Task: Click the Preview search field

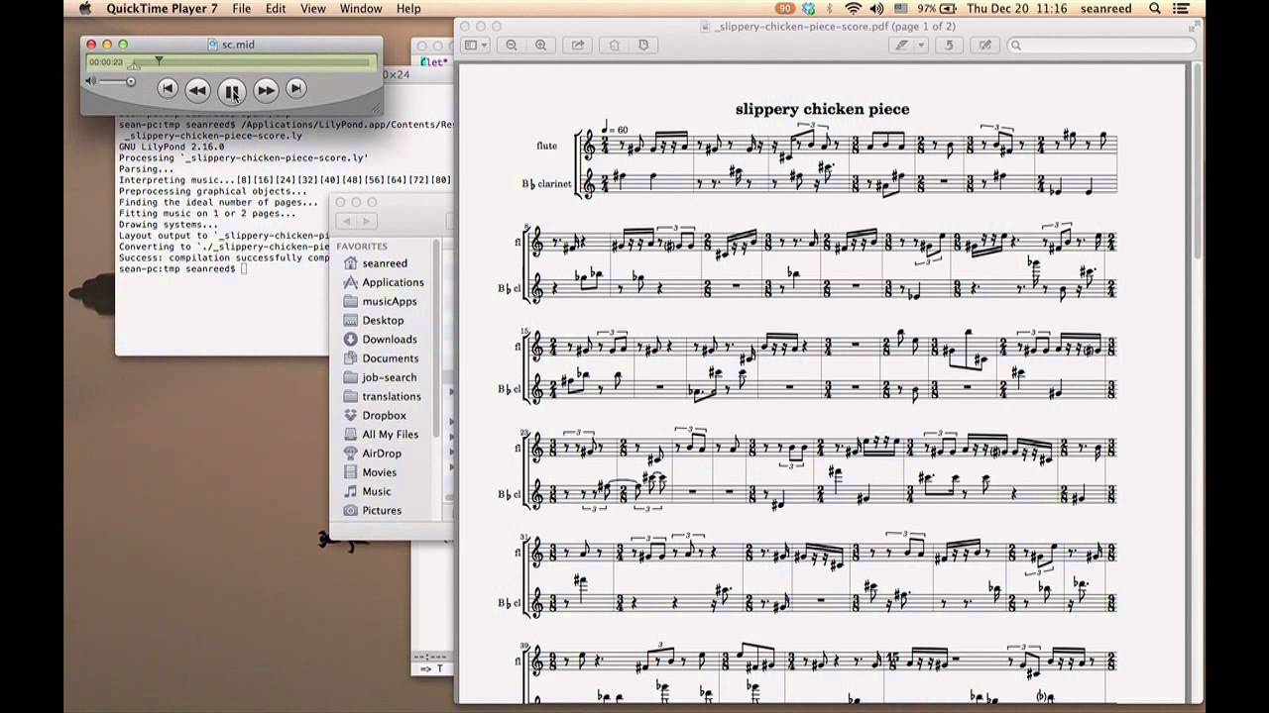Action: 1101,45
